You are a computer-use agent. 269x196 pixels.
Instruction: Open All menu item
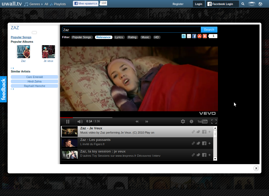click(x=46, y=4)
